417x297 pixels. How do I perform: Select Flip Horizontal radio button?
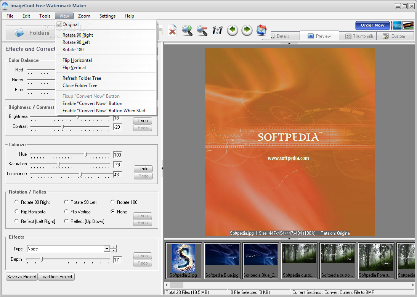tap(16, 211)
